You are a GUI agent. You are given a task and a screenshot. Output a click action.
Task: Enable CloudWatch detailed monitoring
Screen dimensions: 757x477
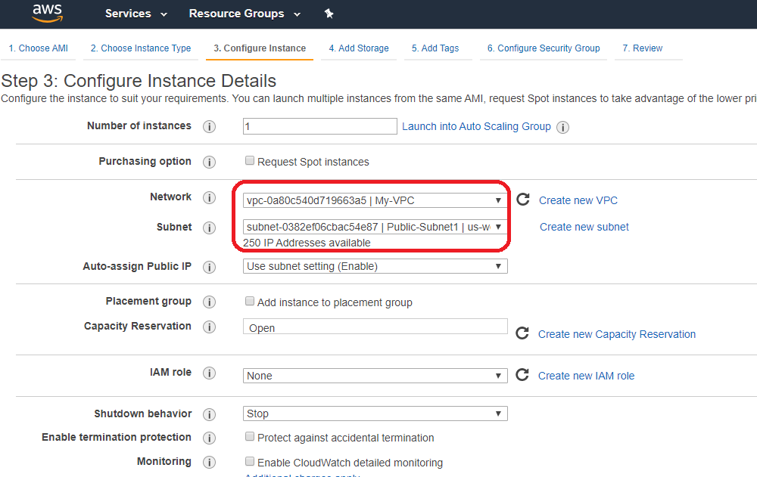250,461
